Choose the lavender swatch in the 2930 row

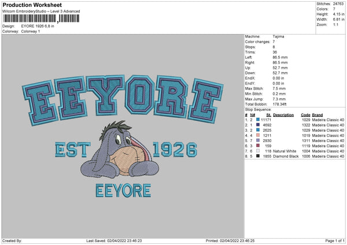tap(258, 140)
